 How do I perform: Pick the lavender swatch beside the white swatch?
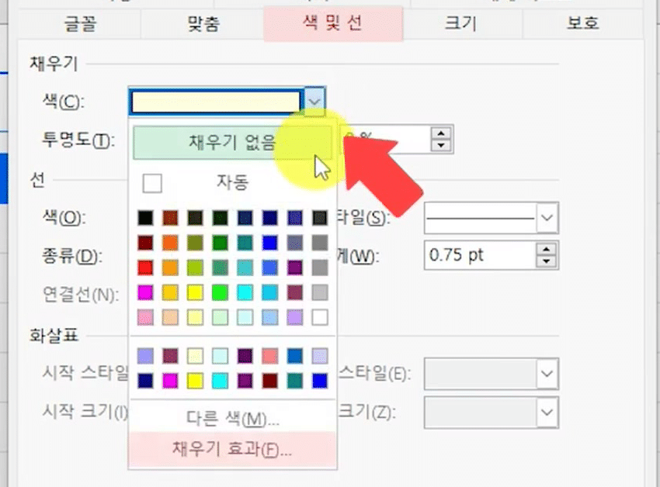[294, 317]
